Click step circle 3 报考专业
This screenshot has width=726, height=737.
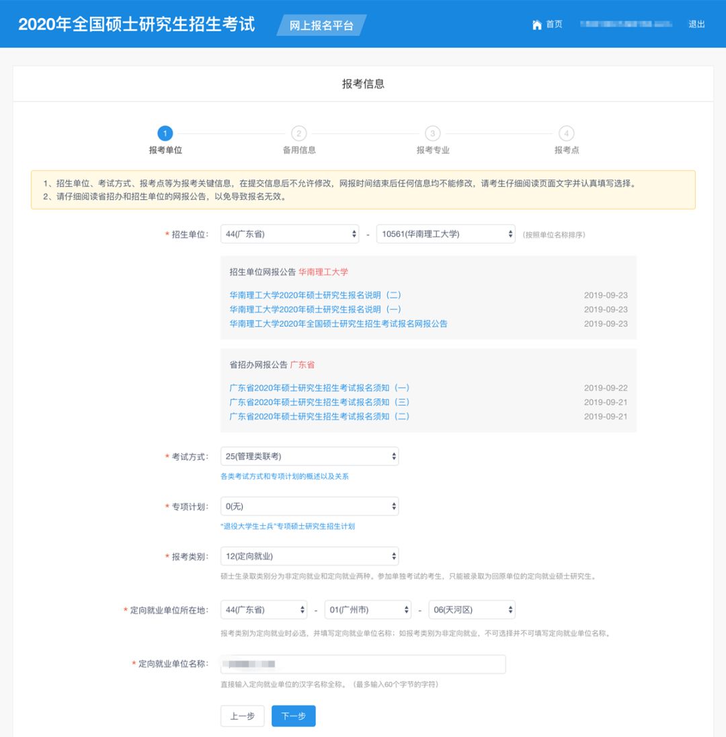tap(432, 132)
